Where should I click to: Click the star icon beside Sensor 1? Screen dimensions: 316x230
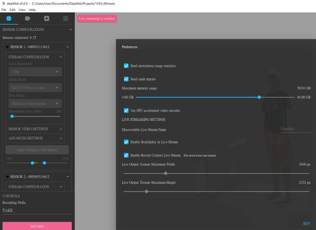tap(7, 47)
